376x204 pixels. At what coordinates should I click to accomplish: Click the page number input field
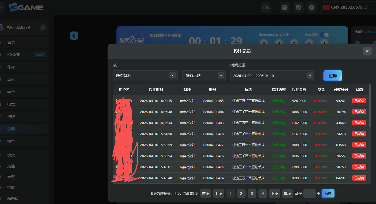pyautogui.click(x=309, y=194)
